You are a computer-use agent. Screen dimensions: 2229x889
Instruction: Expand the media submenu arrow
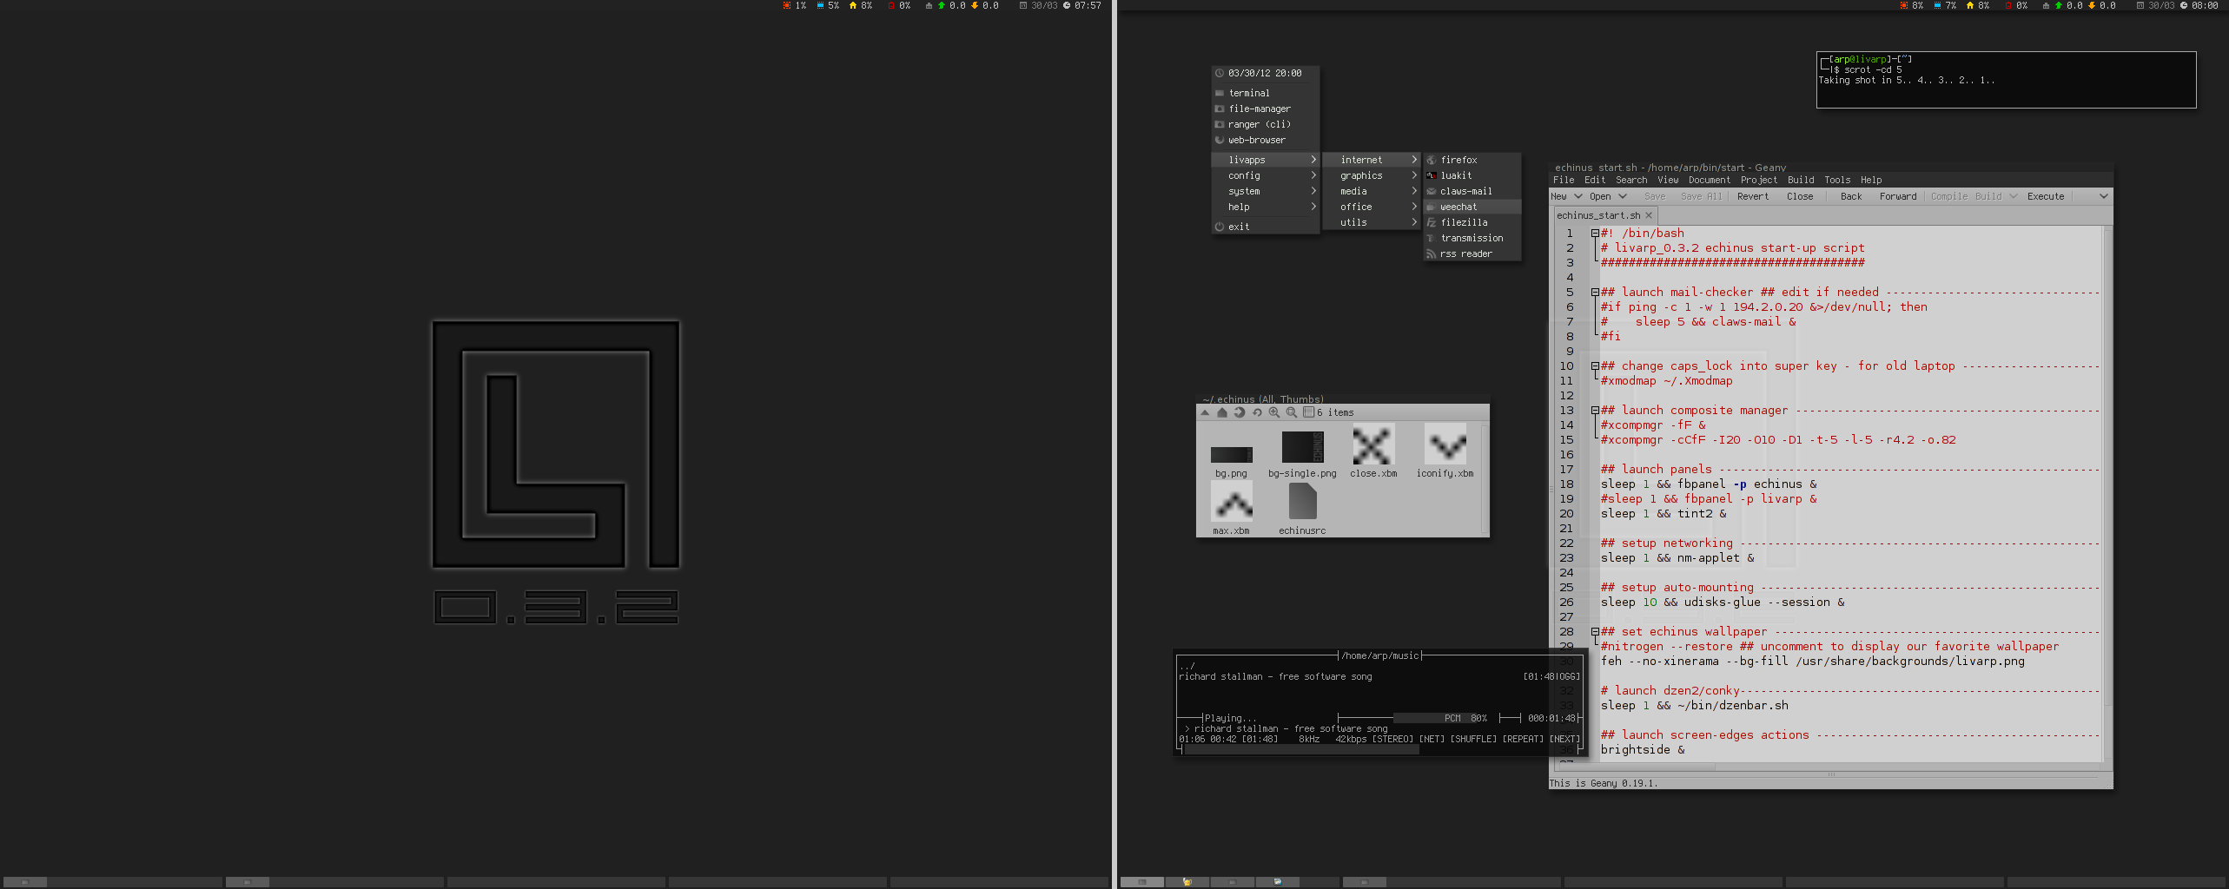tap(1414, 191)
